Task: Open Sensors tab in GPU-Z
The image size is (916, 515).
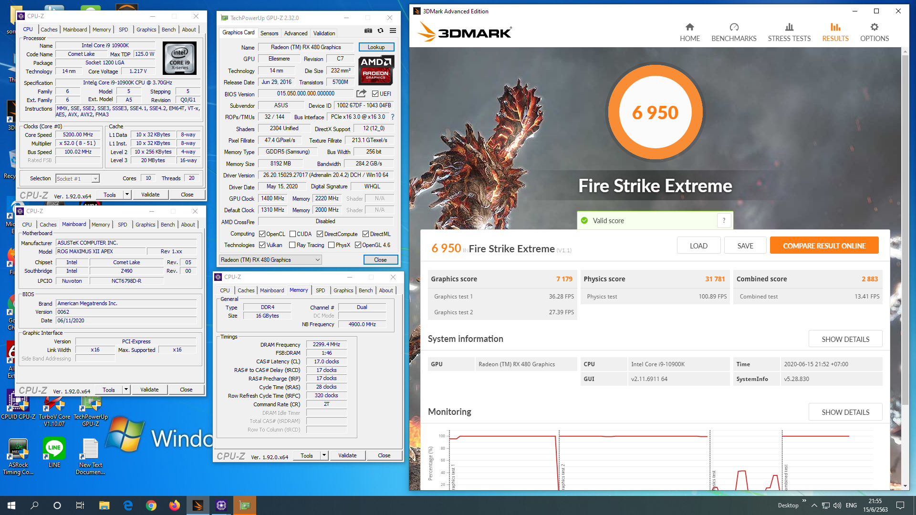Action: click(x=269, y=33)
